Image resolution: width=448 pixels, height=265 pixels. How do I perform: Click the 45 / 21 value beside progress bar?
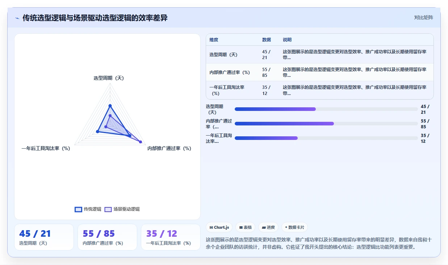tap(425, 109)
